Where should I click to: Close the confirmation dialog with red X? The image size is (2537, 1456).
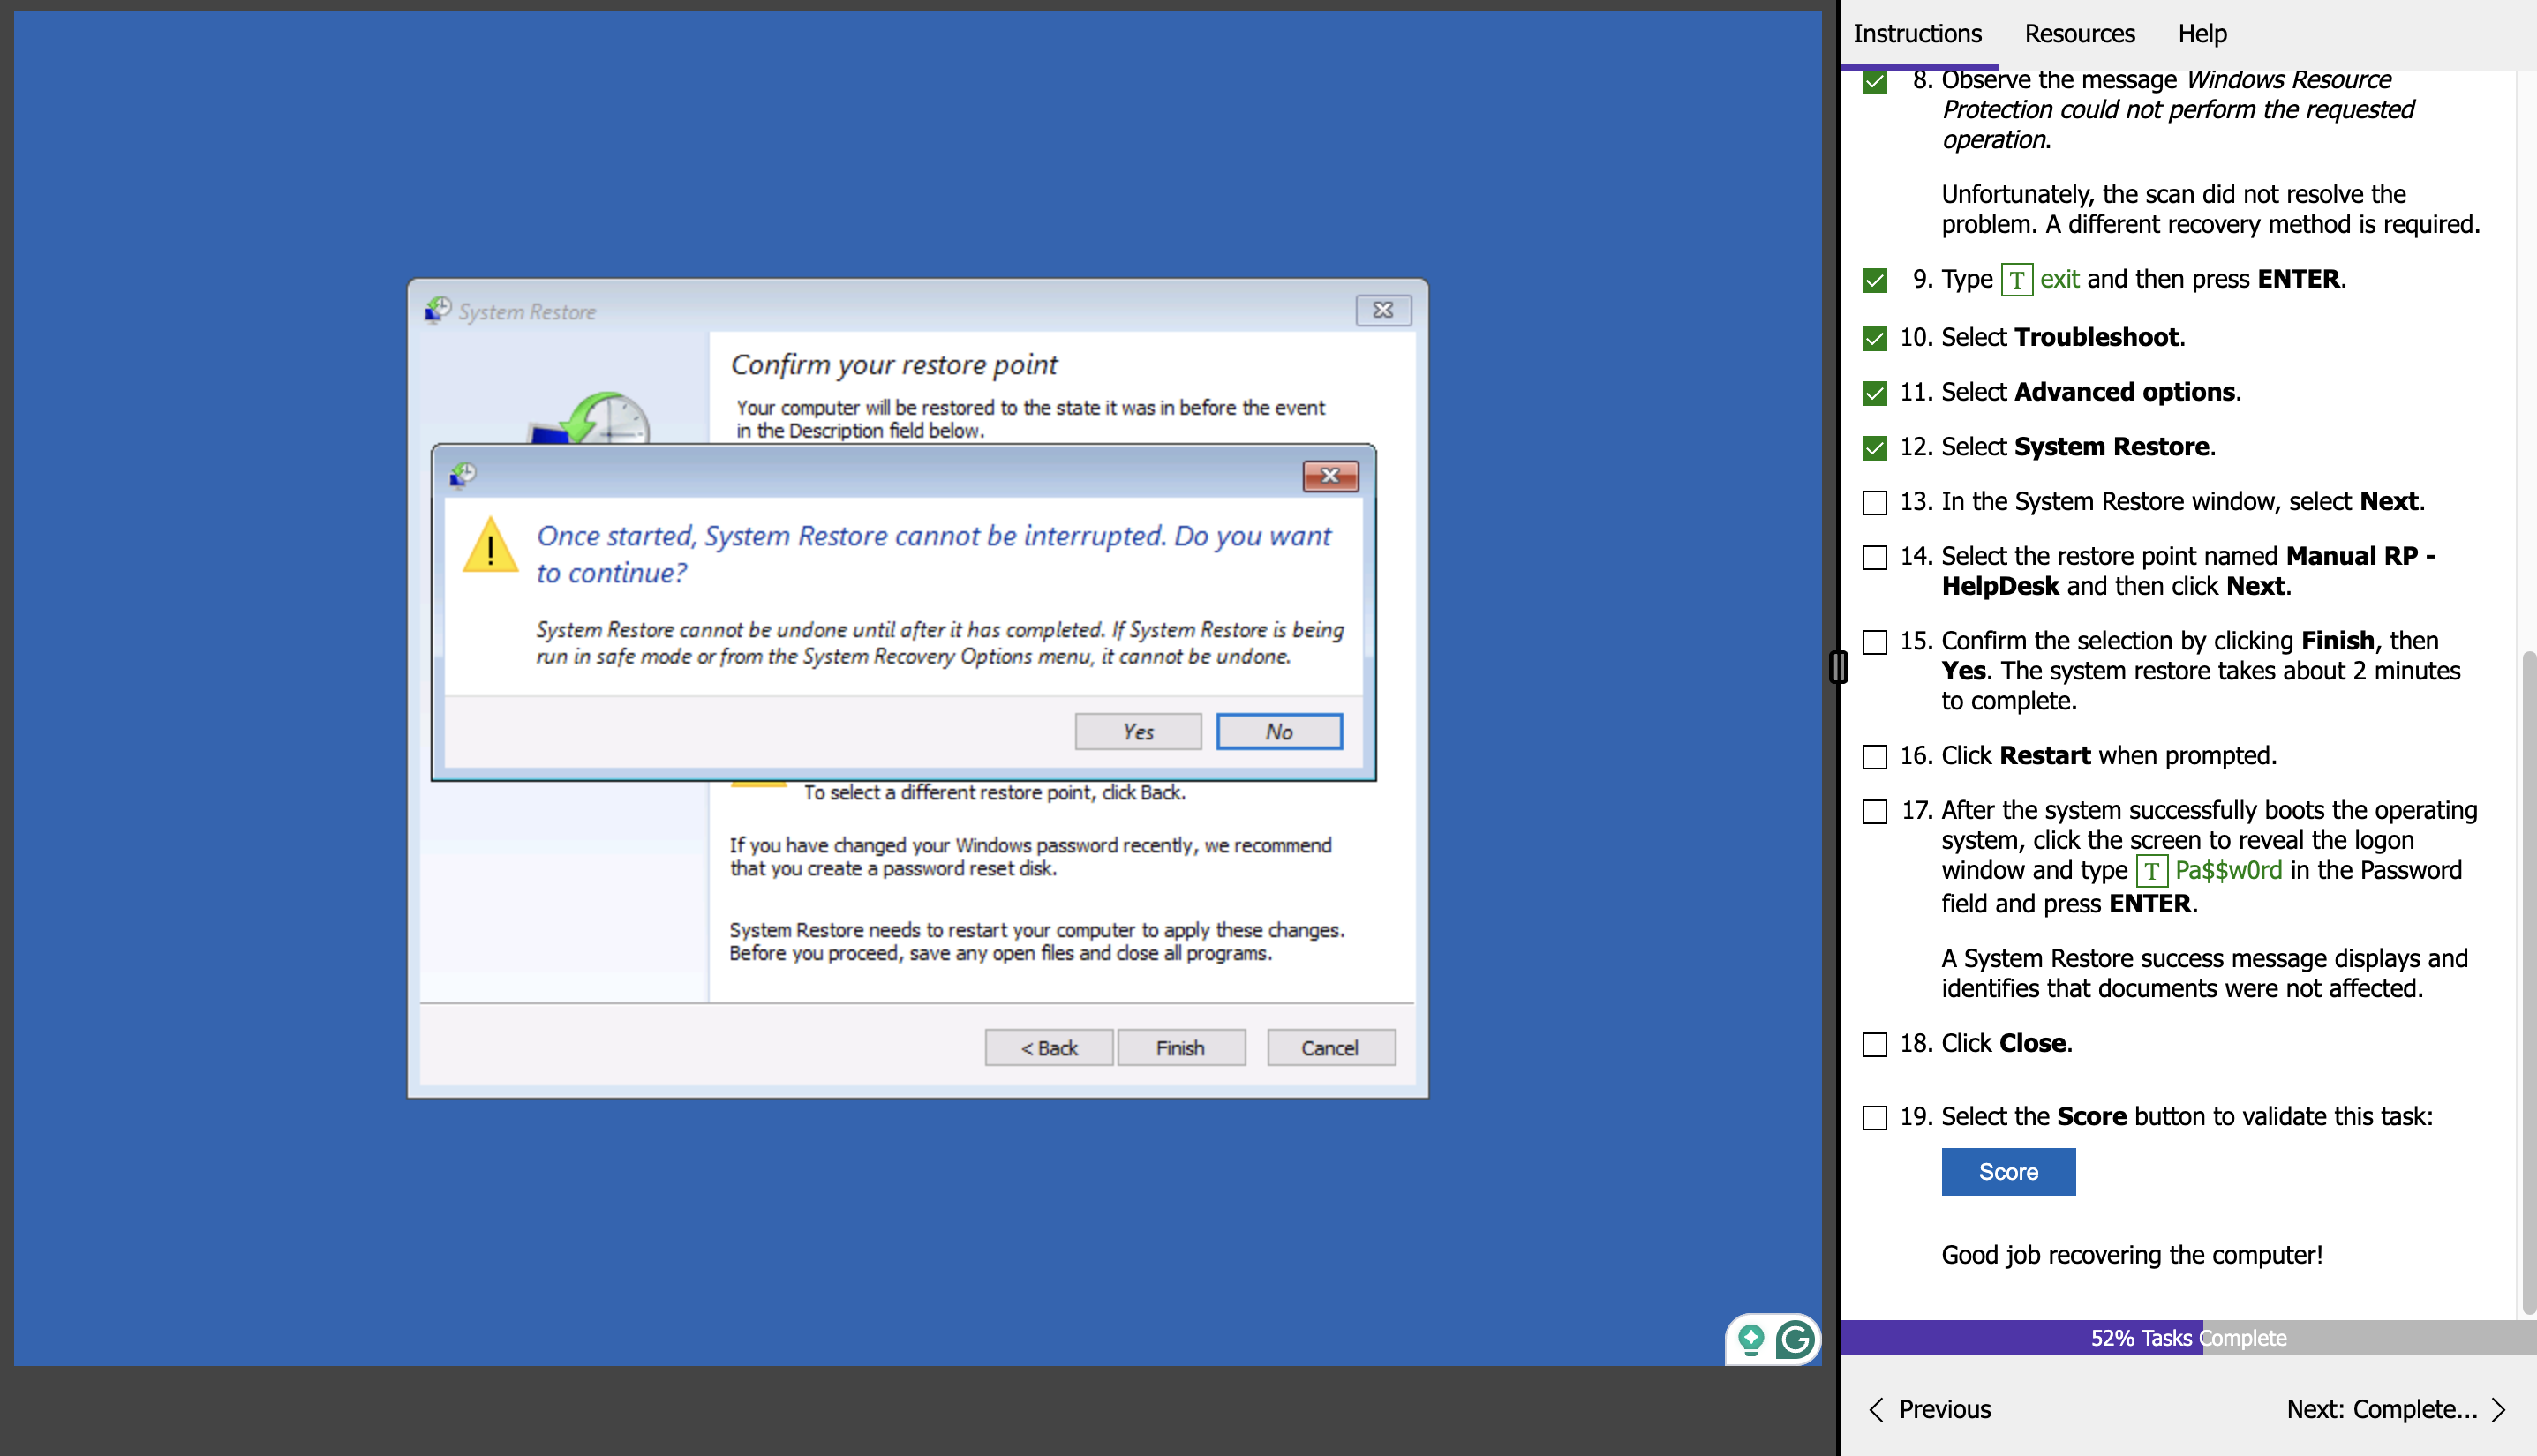point(1329,476)
